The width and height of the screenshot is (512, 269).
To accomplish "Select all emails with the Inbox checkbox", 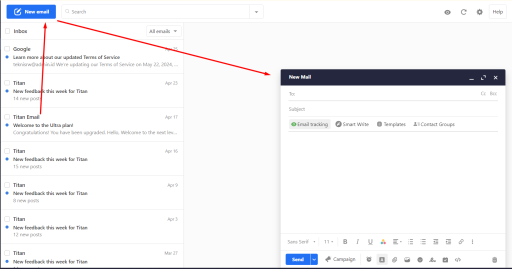I will pyautogui.click(x=7, y=31).
